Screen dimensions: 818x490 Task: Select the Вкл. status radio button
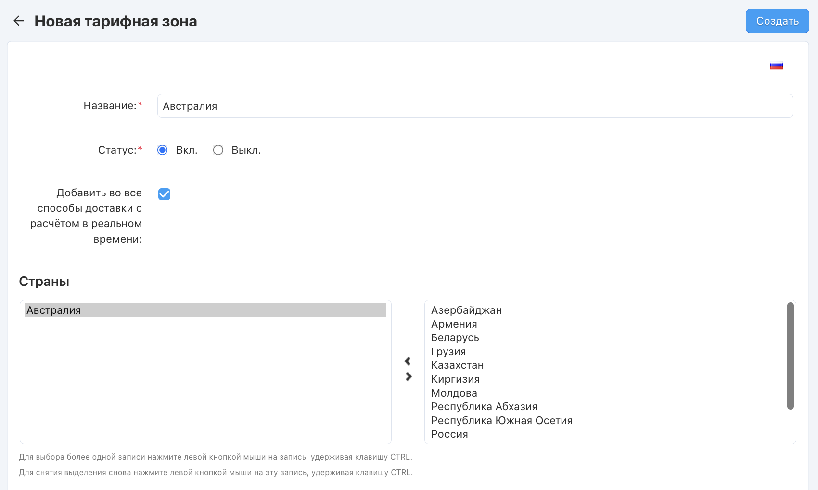(x=163, y=150)
